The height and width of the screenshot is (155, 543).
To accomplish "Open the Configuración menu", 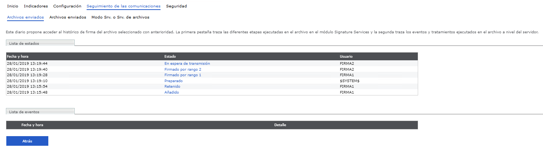I will coord(67,6).
